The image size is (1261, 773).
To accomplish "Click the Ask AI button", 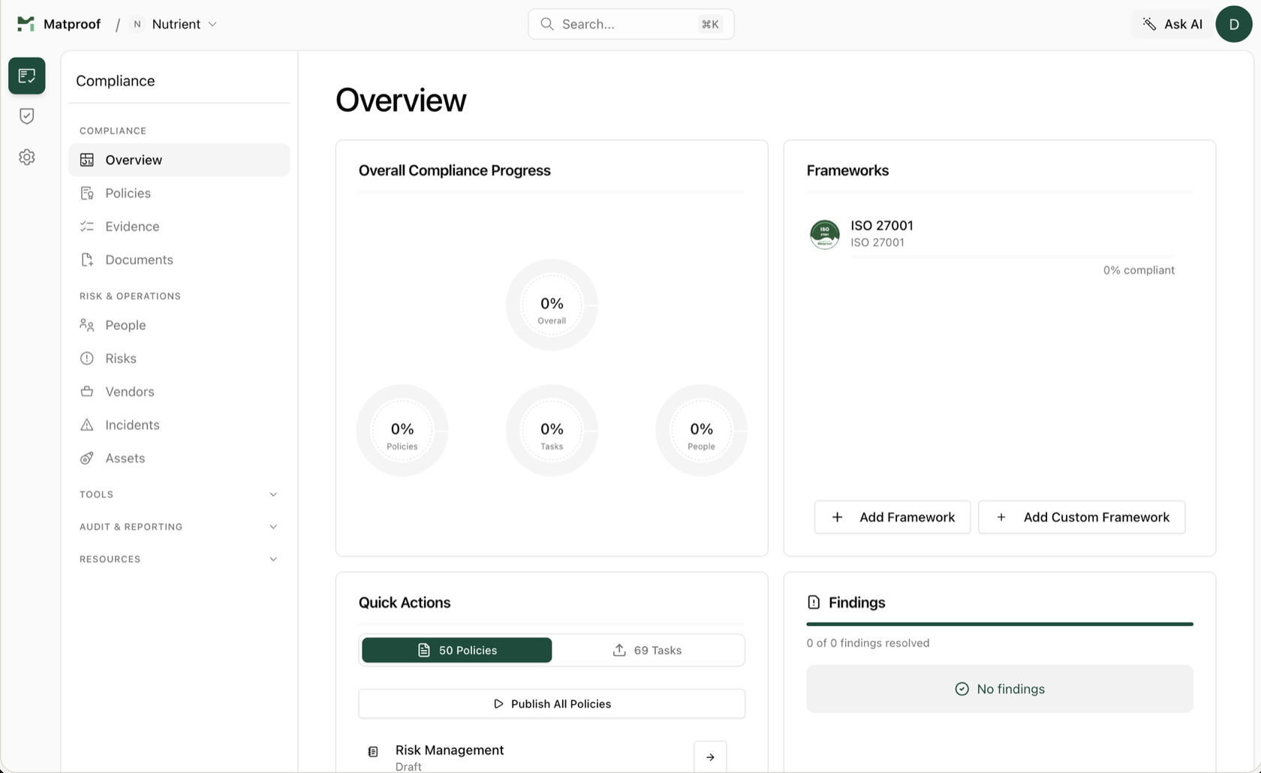I will (1172, 24).
